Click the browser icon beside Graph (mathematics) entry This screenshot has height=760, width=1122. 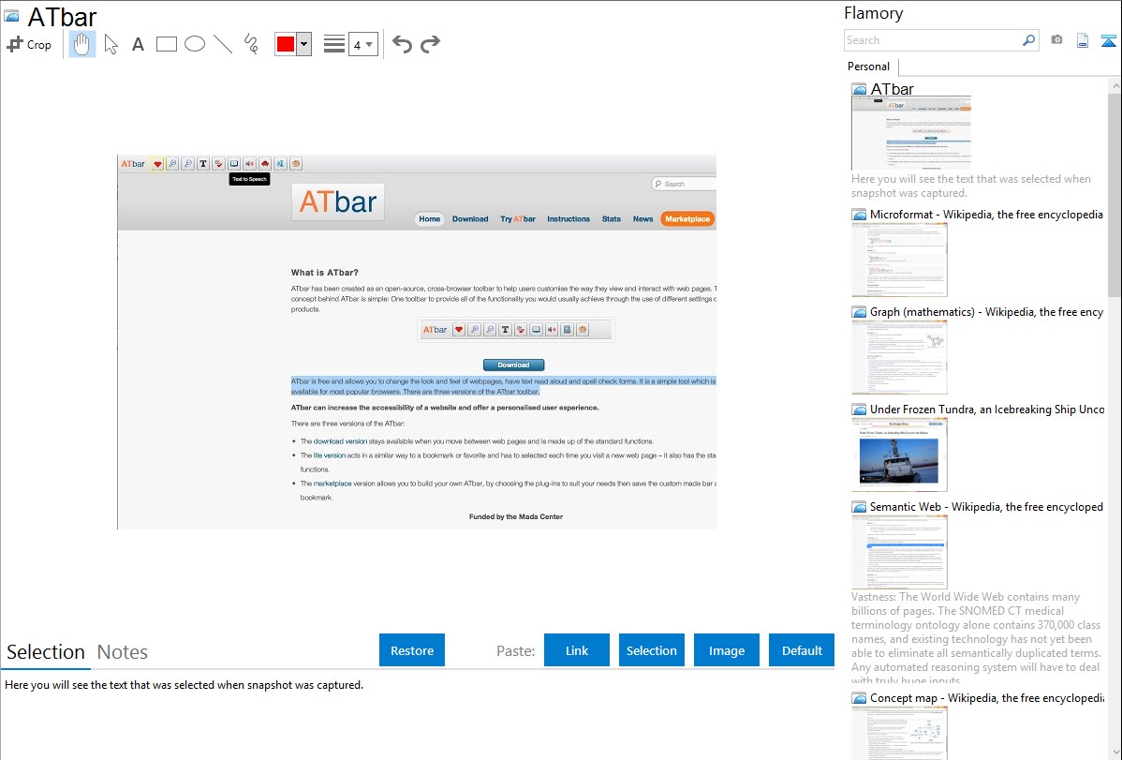pyautogui.click(x=860, y=312)
